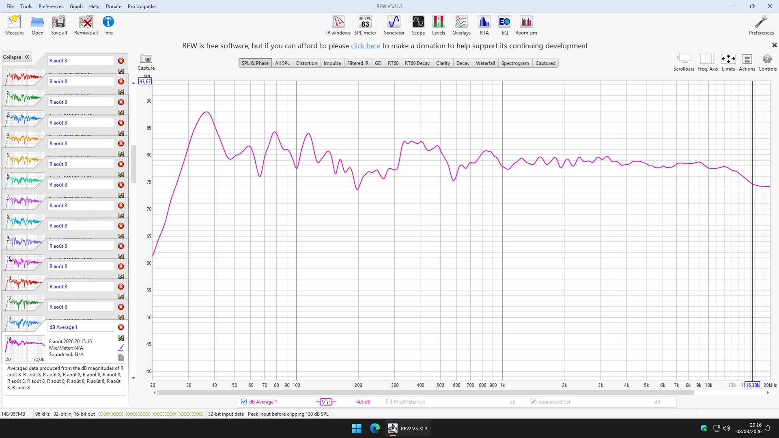This screenshot has width=779, height=438.
Task: Open the Room sim tool
Action: point(526,25)
